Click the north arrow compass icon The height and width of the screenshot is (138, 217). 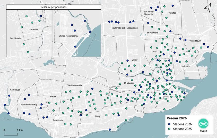(207, 8)
